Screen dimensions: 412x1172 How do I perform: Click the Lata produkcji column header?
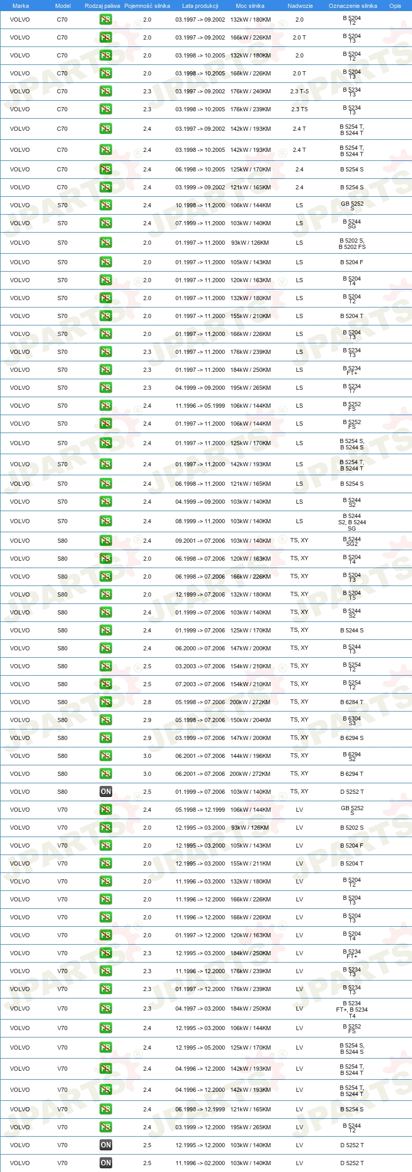200,6
